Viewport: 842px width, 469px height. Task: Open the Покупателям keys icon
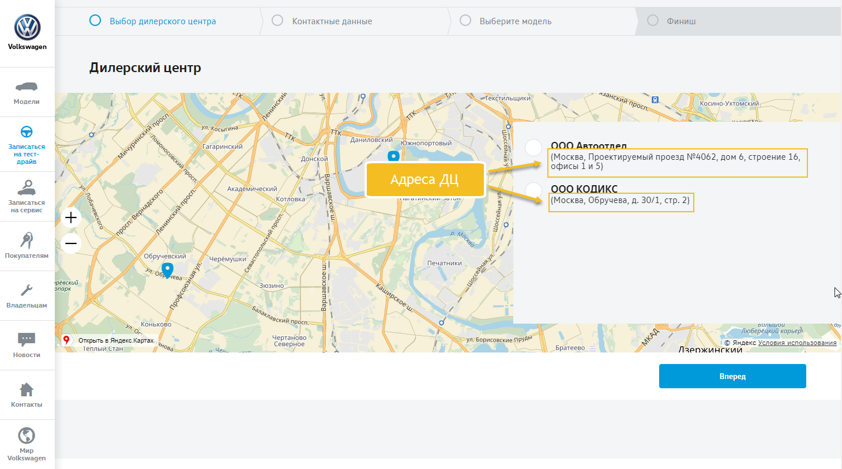[x=27, y=240]
